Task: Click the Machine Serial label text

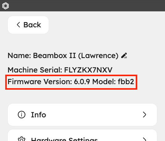Action: click(x=35, y=70)
